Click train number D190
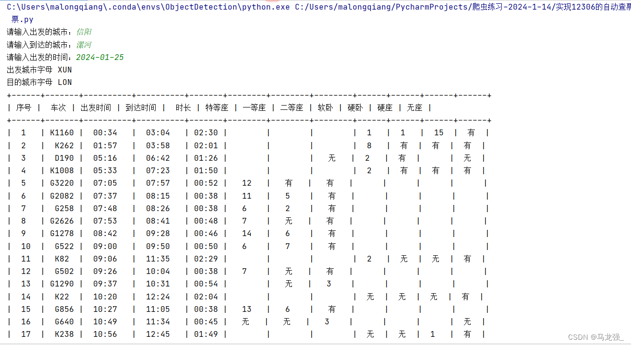The image size is (631, 345). coord(64,158)
